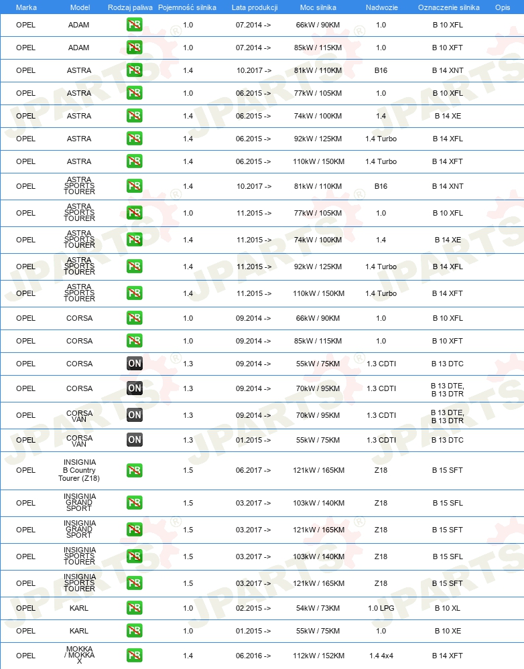
Task: Click petrol icon for ASTRA SPORTS TOURER 74kW/100KM
Action: [135, 240]
